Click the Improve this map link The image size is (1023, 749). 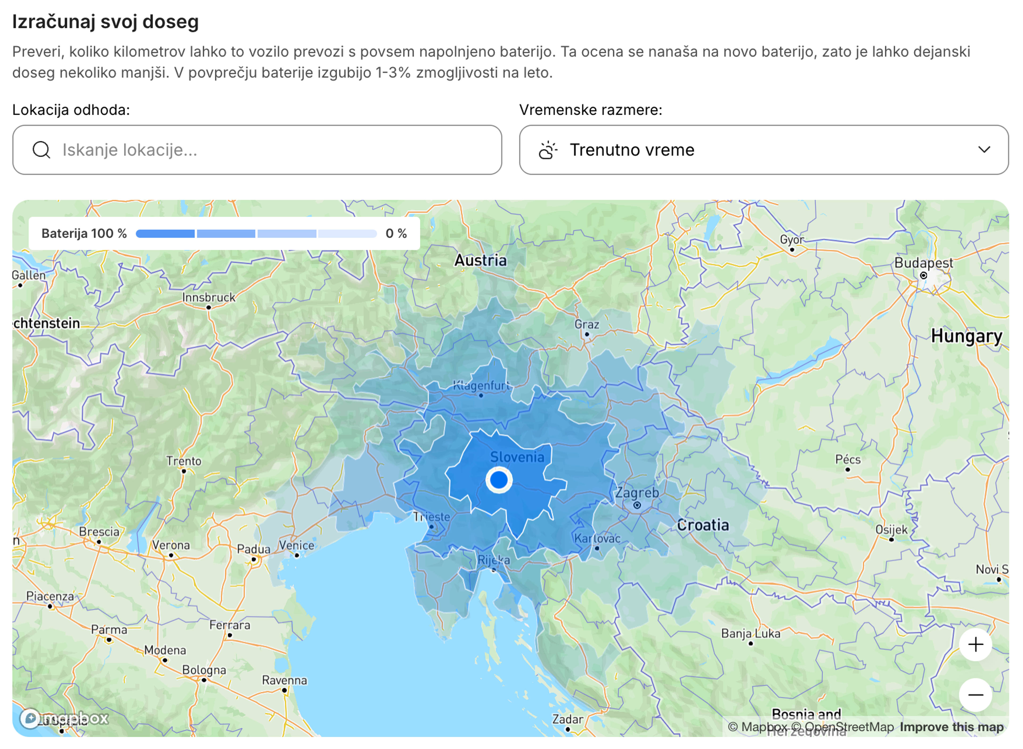click(x=952, y=727)
